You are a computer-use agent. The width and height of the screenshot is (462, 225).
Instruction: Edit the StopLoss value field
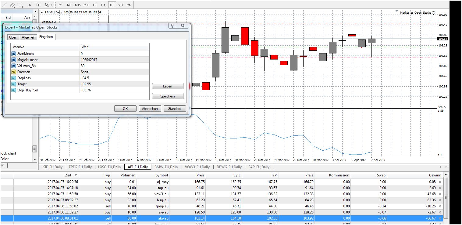click(x=114, y=78)
